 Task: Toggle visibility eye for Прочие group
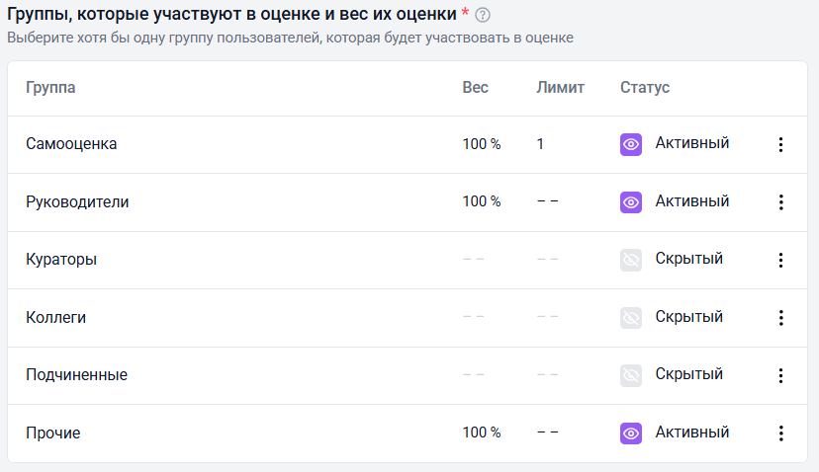[x=631, y=433]
